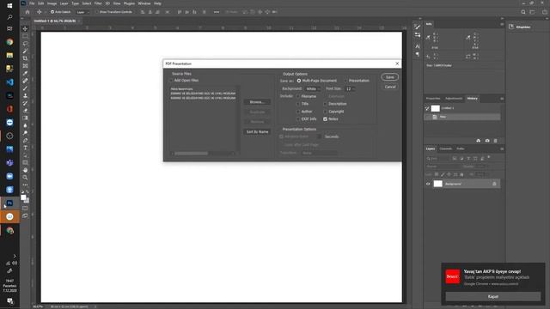The width and height of the screenshot is (550, 309).
Task: Click the Browse button
Action: coord(257,102)
